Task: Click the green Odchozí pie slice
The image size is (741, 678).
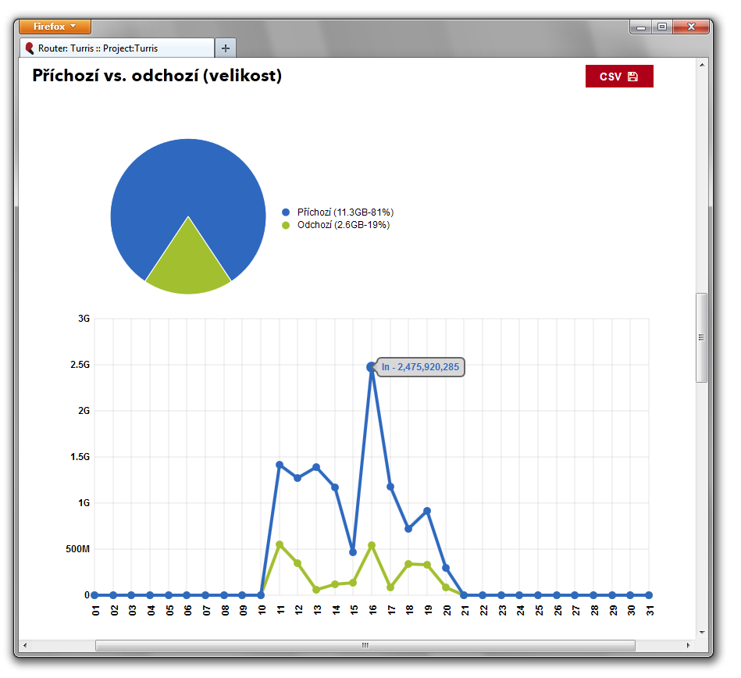Action: point(188,267)
